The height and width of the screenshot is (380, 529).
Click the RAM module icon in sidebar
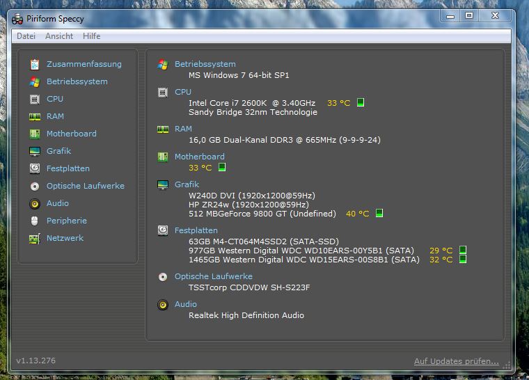point(35,117)
